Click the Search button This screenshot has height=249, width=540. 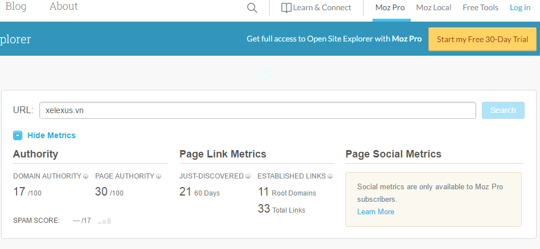click(x=503, y=110)
